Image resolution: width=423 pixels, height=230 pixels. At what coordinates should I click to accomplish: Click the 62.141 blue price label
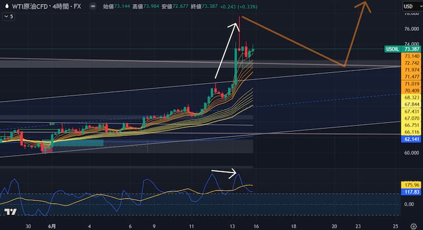pos(411,139)
